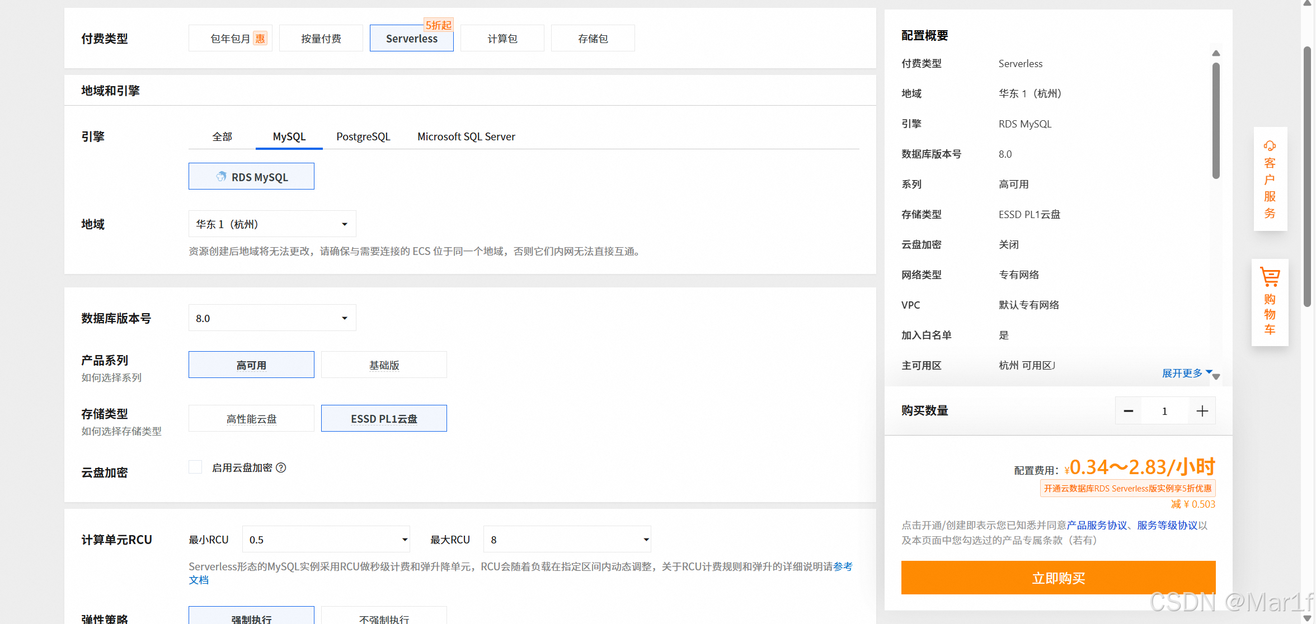Click the summary panel scroll-up arrow
The image size is (1316, 624).
click(1215, 54)
